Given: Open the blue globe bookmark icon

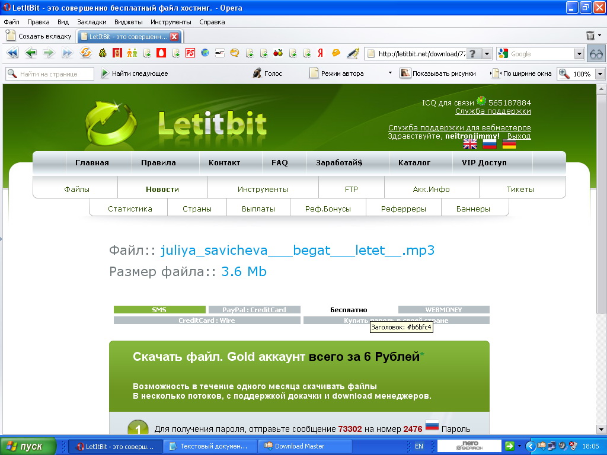Looking at the screenshot, I should [205, 53].
